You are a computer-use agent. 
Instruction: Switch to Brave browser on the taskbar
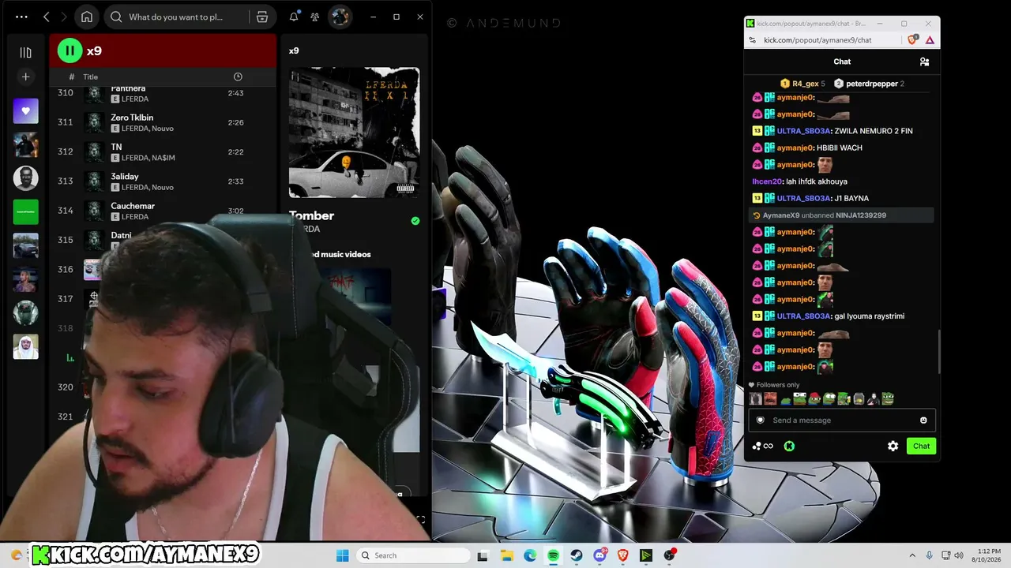coord(623,555)
